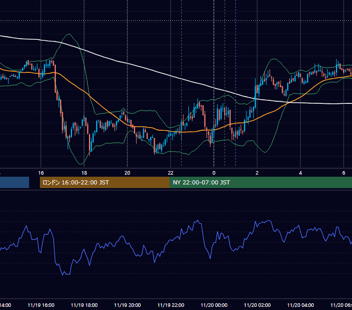Click the 11/20 02:00 date label

[x=257, y=305]
